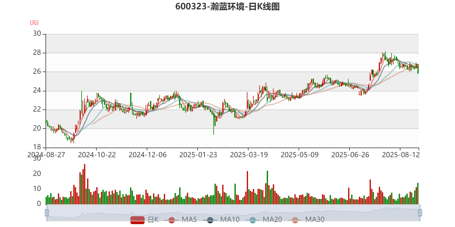Click the price axis label 22

(x=37, y=109)
